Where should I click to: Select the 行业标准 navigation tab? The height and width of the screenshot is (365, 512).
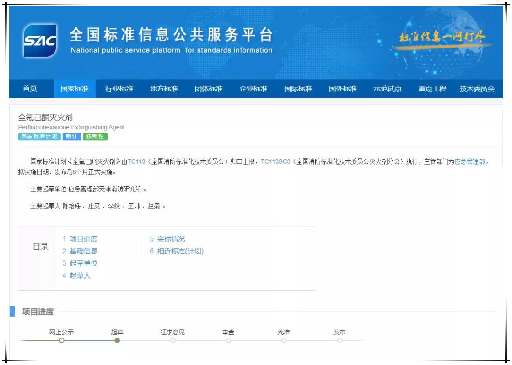119,89
